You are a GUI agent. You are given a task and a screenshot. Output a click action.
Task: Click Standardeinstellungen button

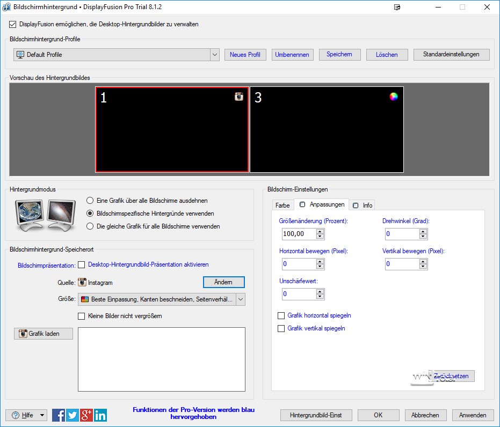[451, 55]
